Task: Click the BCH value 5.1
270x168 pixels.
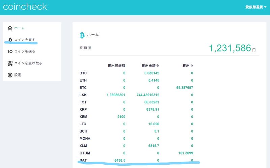Action: click(157, 131)
